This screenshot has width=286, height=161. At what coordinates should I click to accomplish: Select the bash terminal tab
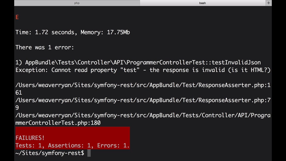tap(202, 3)
